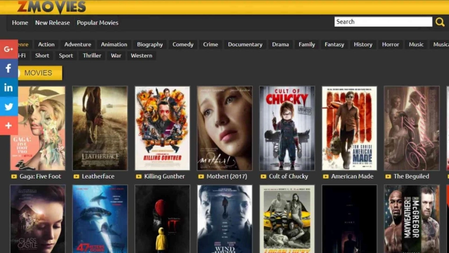Share via the Facebook sidebar icon
The image size is (449, 253).
click(x=9, y=68)
